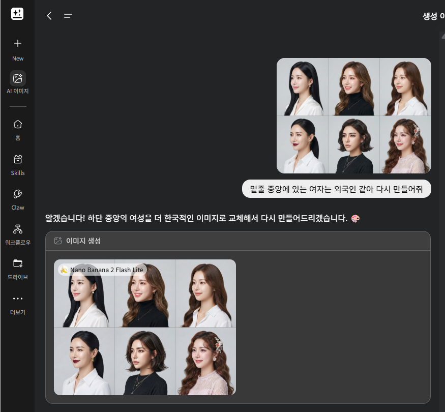Click the 이미지 생성 panel title
Screen dimensions: 445x412
tap(83, 241)
